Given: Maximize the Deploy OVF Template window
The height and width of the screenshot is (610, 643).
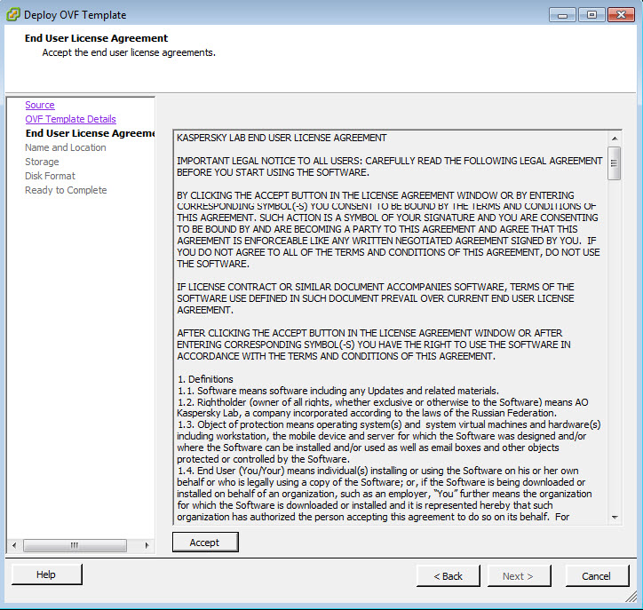Looking at the screenshot, I should [591, 14].
